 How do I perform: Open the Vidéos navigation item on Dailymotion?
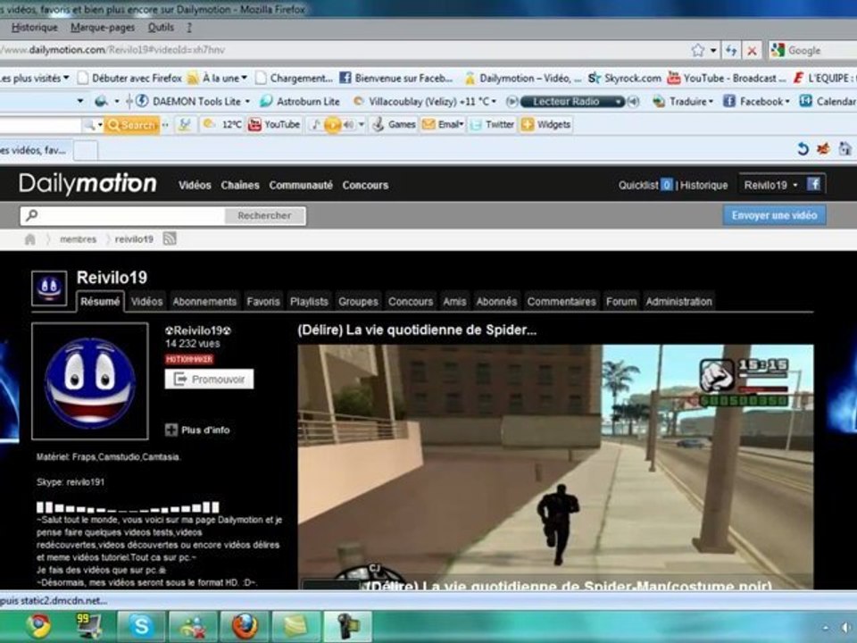pyautogui.click(x=195, y=186)
